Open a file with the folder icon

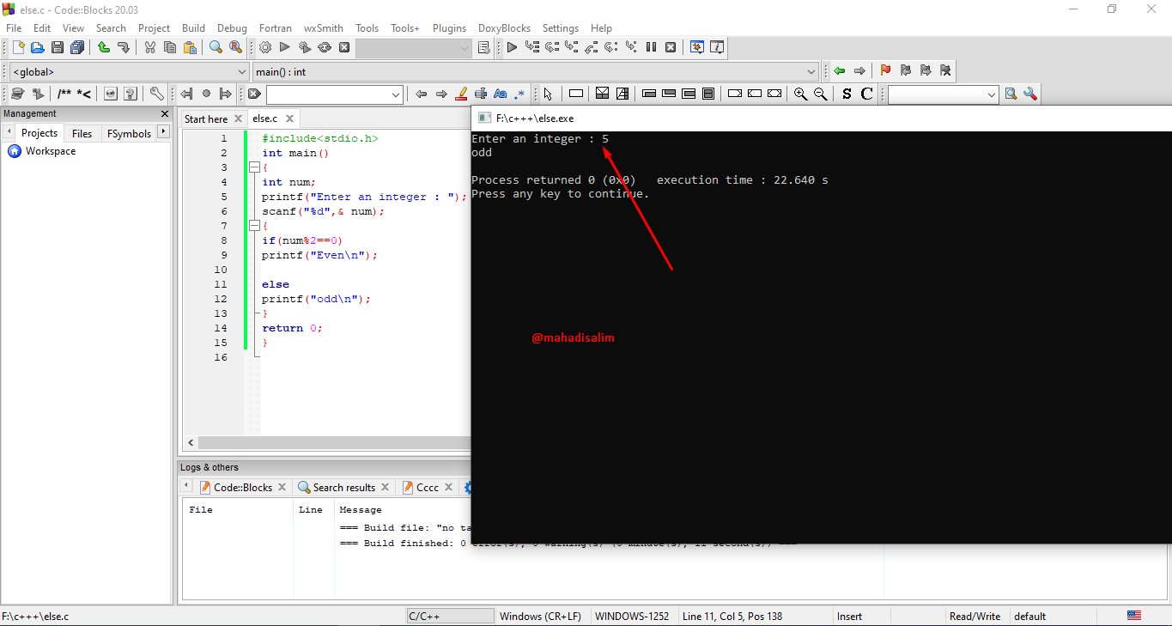[x=38, y=48]
